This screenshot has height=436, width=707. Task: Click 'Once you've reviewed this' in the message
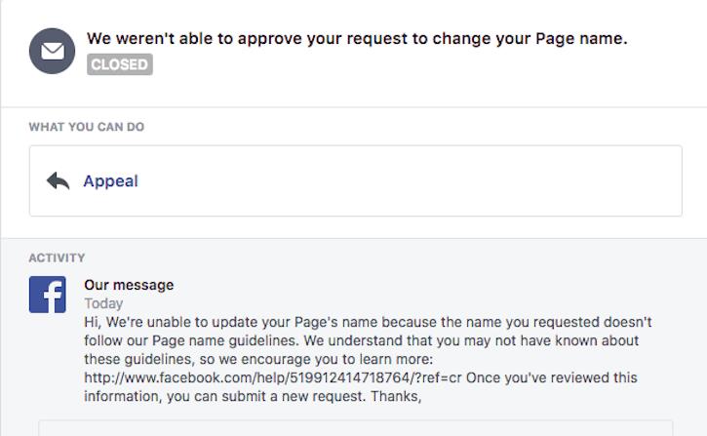[551, 377]
